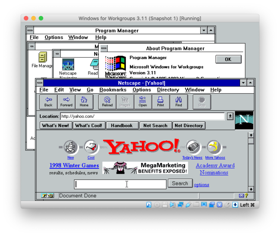Open Program Manager's Window menu
This screenshot has width=280, height=236.
coord(78,38)
